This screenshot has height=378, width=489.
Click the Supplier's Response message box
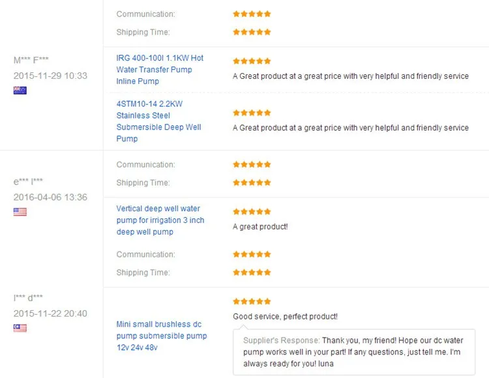click(353, 352)
